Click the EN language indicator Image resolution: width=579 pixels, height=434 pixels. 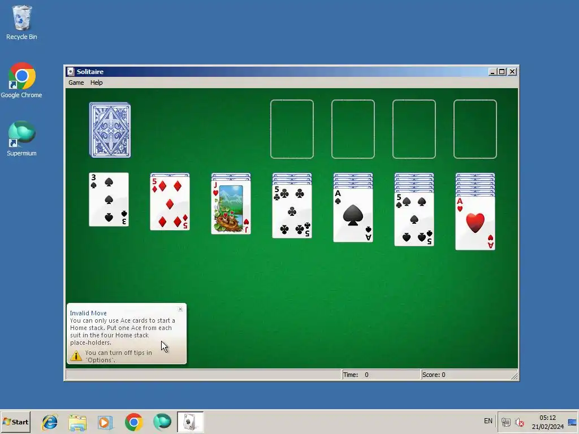click(x=488, y=421)
